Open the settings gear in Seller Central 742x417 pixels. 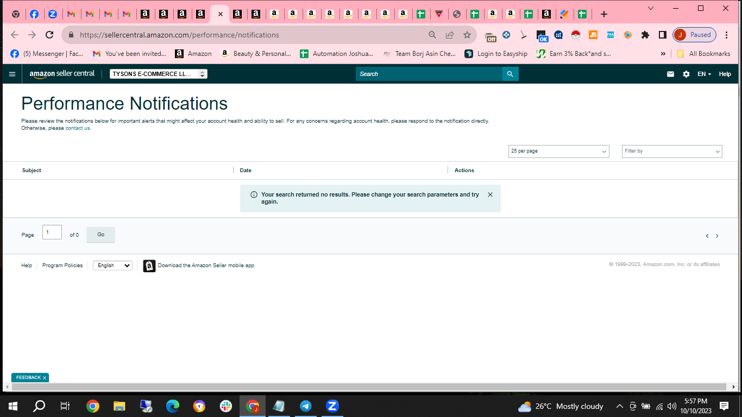coord(686,74)
